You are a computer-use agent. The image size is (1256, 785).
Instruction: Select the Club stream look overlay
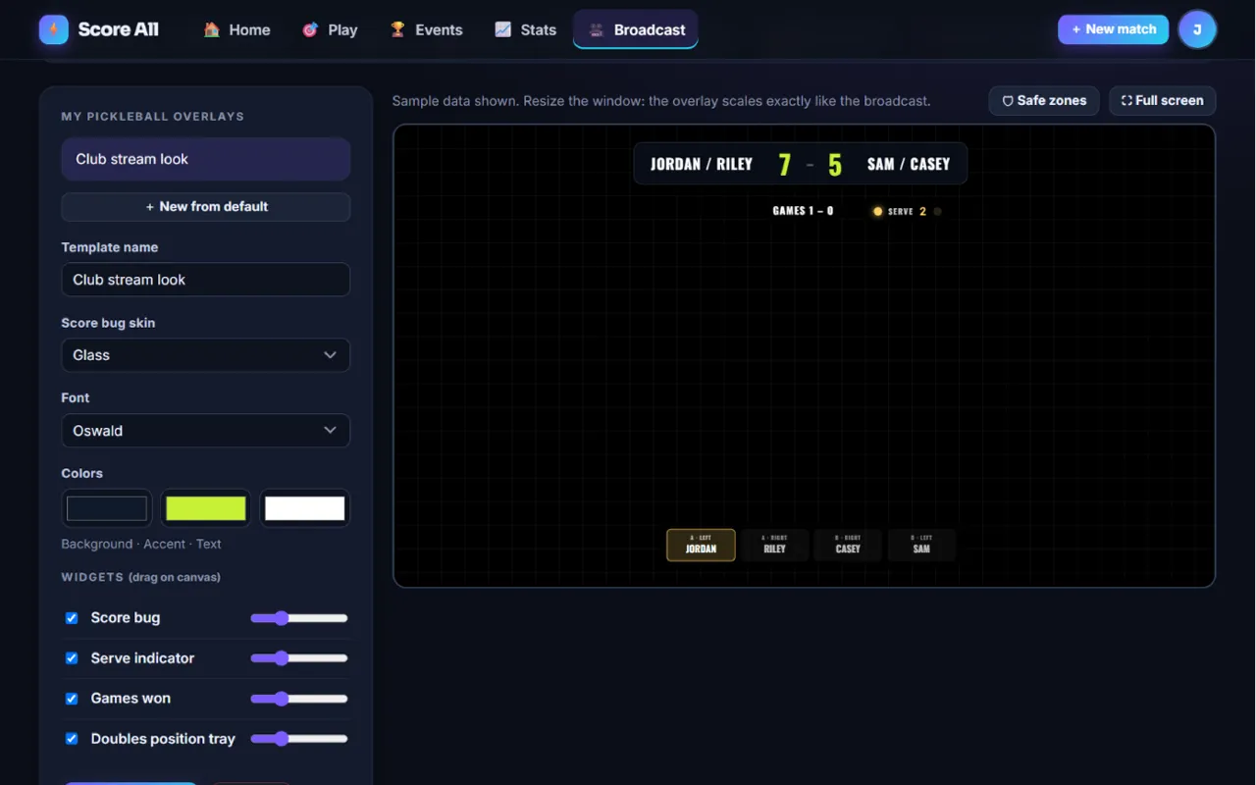(x=206, y=159)
